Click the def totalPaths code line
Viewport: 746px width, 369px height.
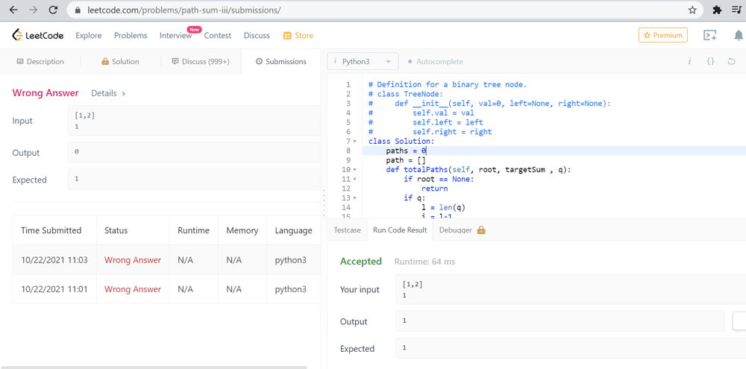(x=478, y=170)
